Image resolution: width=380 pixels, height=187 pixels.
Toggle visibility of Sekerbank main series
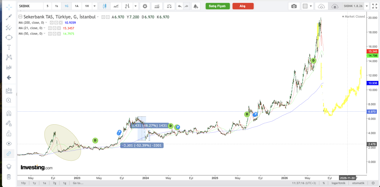pos(103,17)
